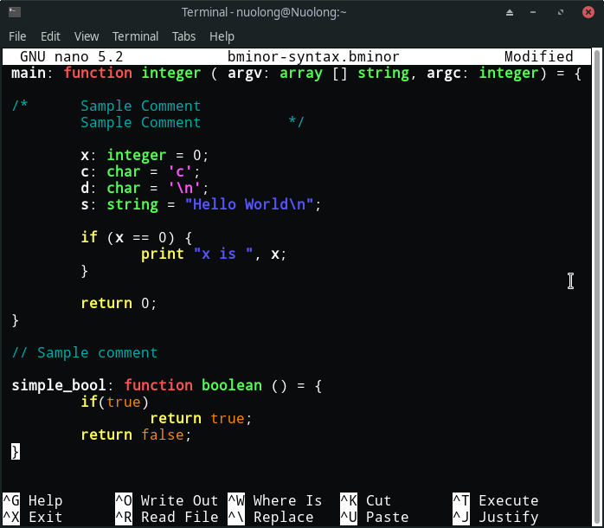The width and height of the screenshot is (604, 528).
Task: Click the ^O Write Out shortcut label
Action: tap(167, 500)
